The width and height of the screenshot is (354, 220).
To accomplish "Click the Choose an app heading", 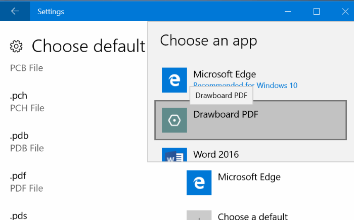I will 208,41.
